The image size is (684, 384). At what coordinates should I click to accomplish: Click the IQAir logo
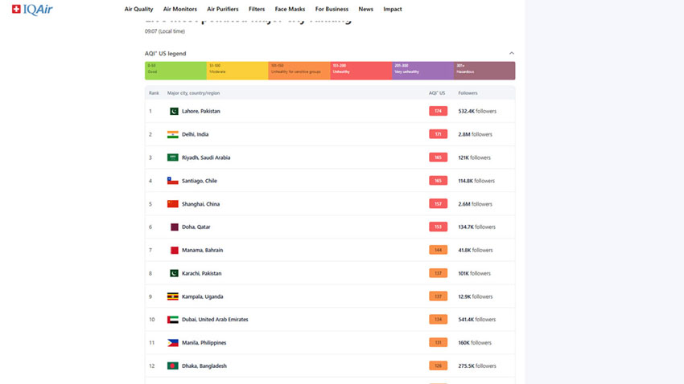tap(32, 9)
